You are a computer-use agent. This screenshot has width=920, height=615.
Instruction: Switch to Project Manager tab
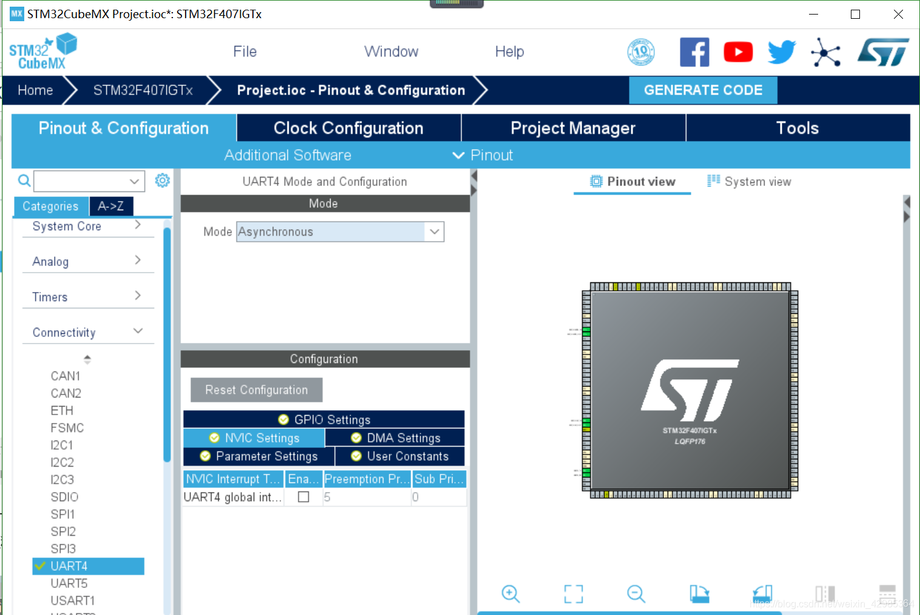[573, 128]
